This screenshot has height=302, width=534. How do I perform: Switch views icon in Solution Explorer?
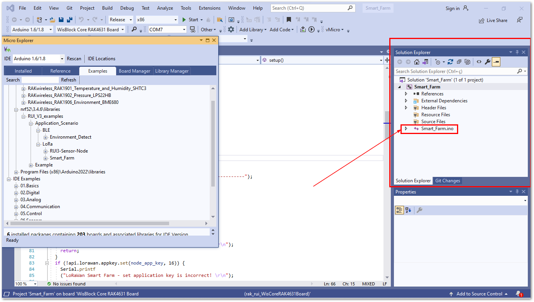425,62
